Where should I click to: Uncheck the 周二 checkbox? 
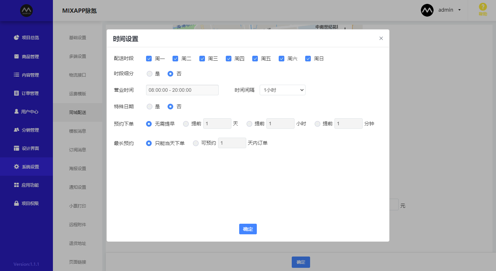point(175,59)
